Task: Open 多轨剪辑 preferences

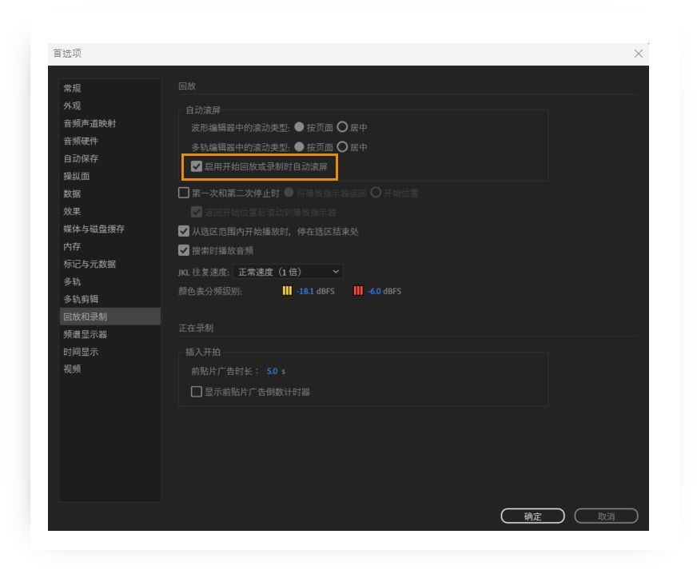Action: (110, 299)
